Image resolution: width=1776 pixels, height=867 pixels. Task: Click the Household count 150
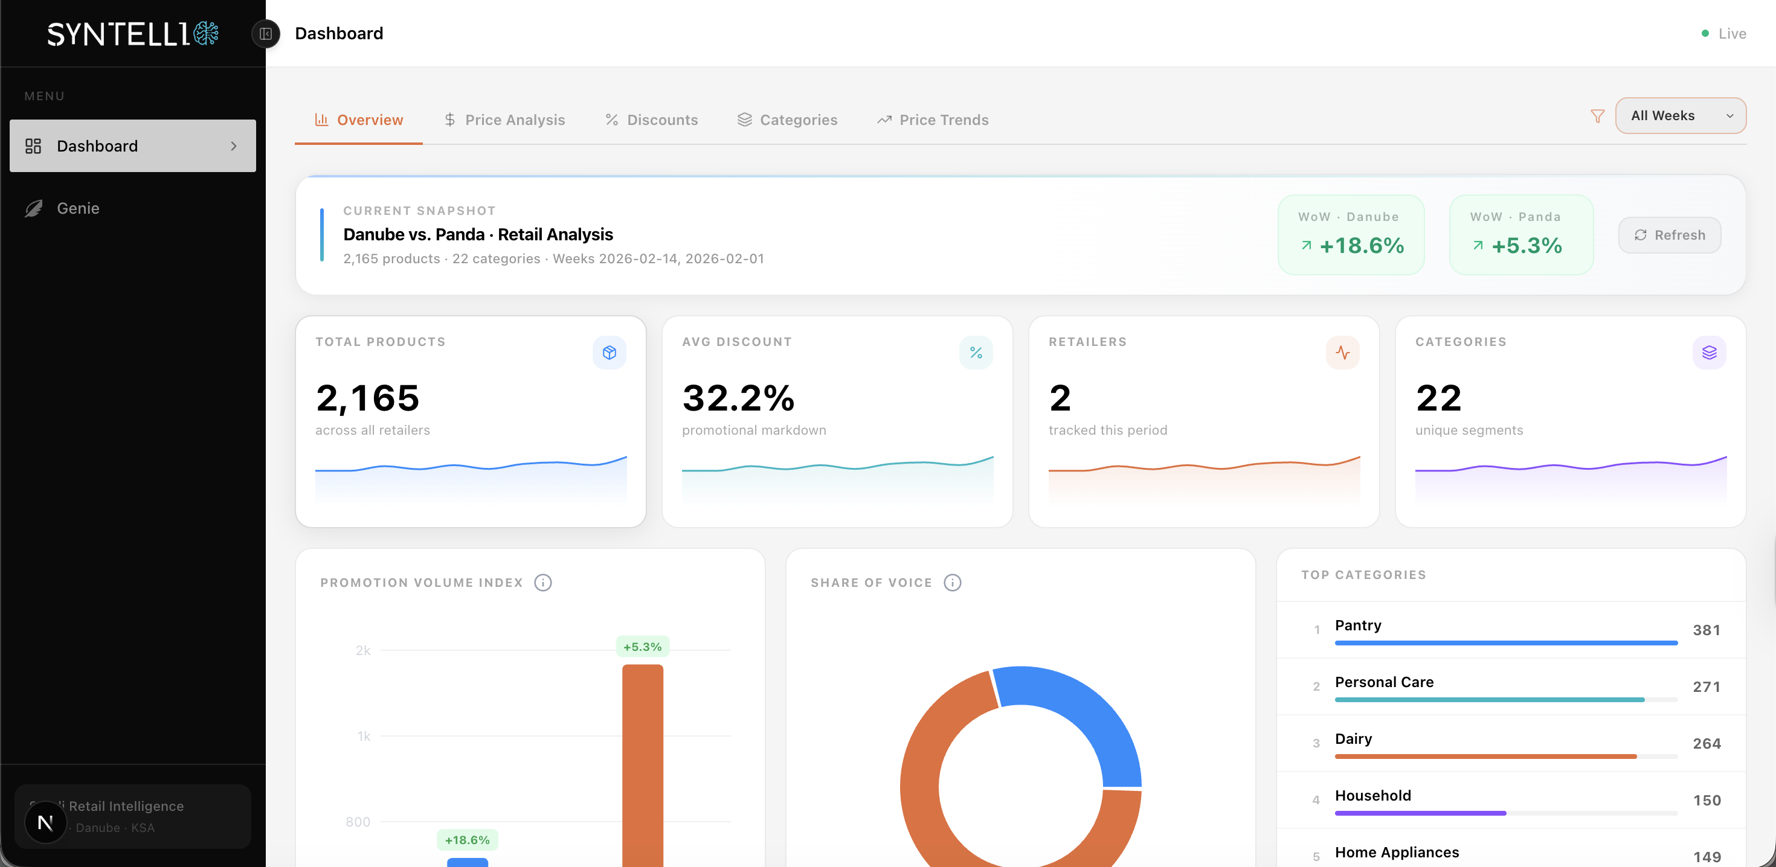click(x=1707, y=800)
